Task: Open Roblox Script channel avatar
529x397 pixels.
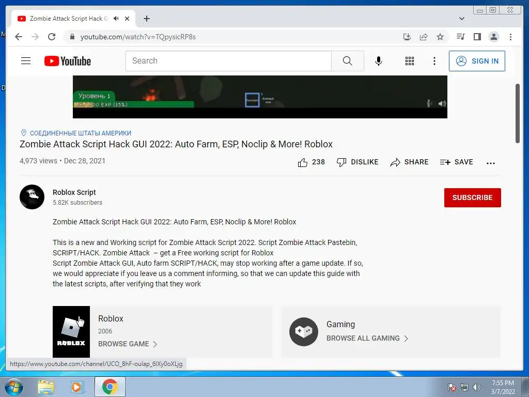Action: click(x=32, y=197)
